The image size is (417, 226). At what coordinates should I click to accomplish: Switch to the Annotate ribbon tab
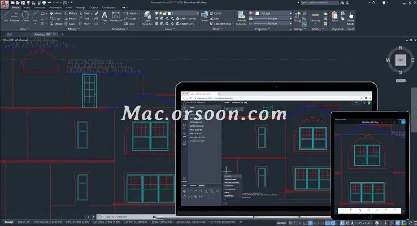40,8
